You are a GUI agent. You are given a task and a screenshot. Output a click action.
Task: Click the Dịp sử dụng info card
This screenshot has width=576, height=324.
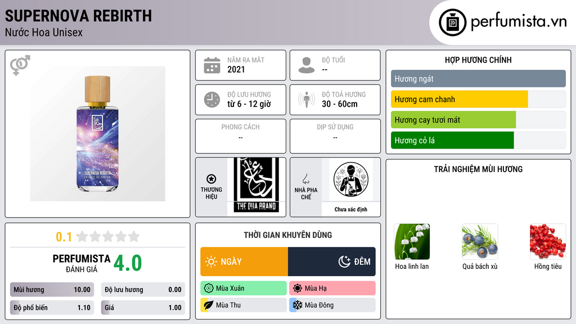point(335,136)
